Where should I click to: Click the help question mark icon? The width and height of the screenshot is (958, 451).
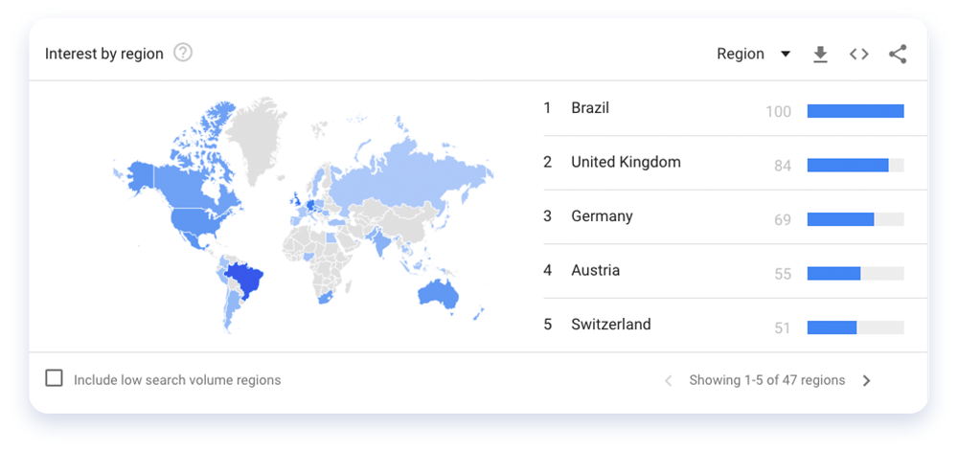pos(183,53)
